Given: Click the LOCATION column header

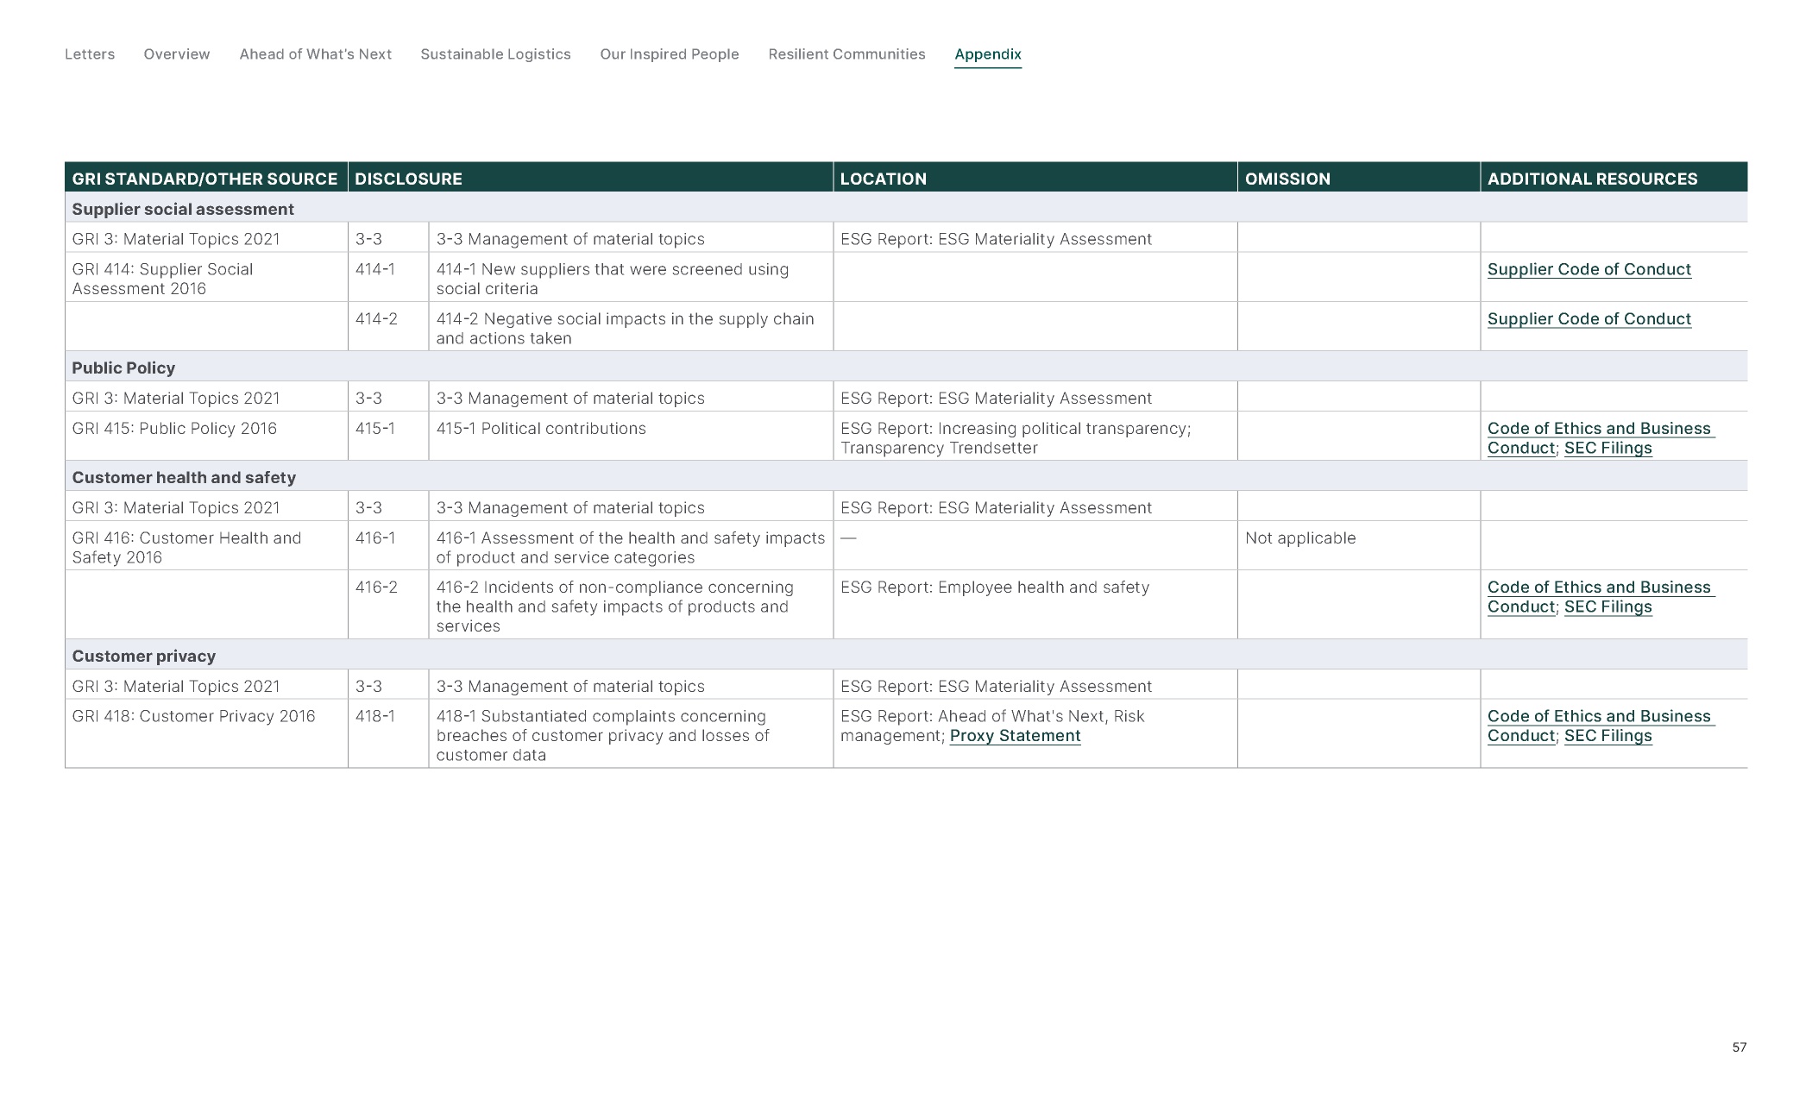Looking at the screenshot, I should (1035, 179).
